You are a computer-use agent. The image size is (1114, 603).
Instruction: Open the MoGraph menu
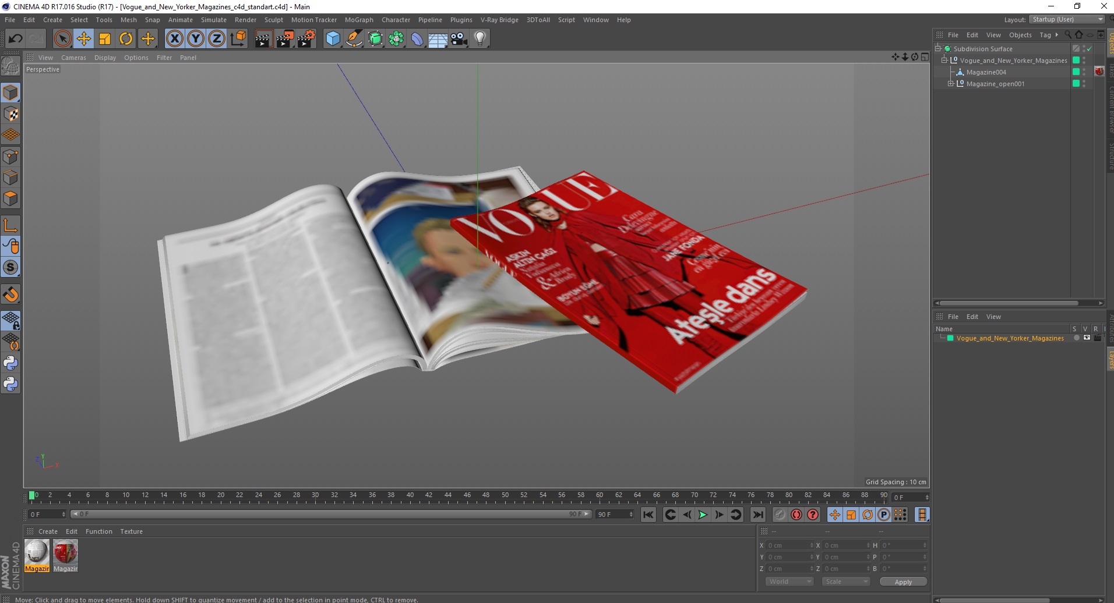(359, 20)
